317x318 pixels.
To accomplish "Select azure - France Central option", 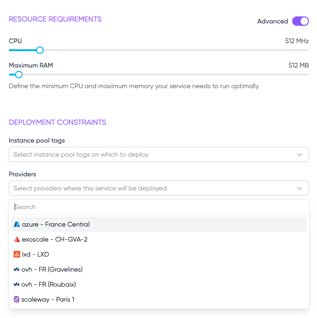I will point(159,224).
